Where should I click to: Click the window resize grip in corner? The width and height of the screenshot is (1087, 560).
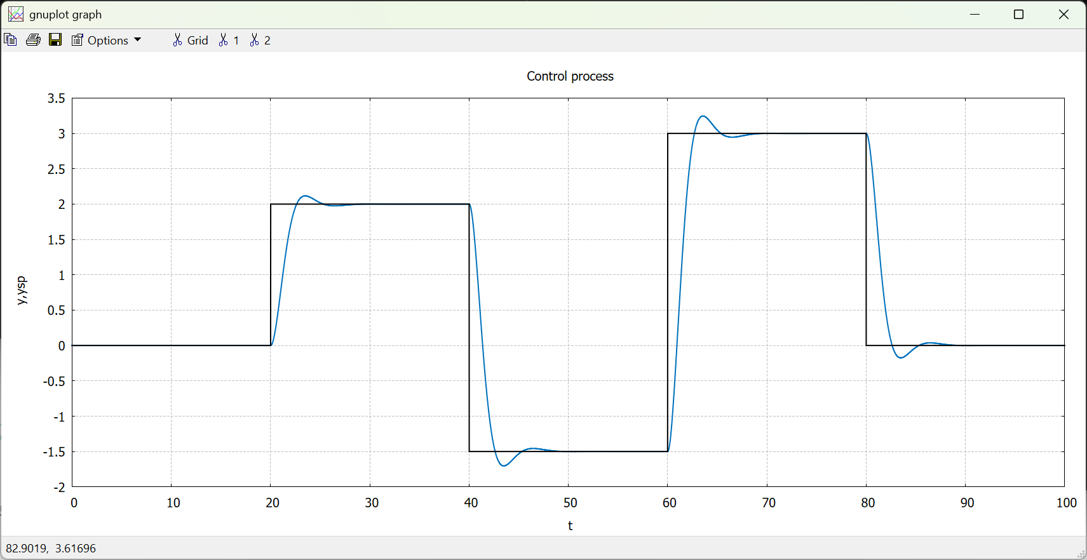tap(1081, 554)
